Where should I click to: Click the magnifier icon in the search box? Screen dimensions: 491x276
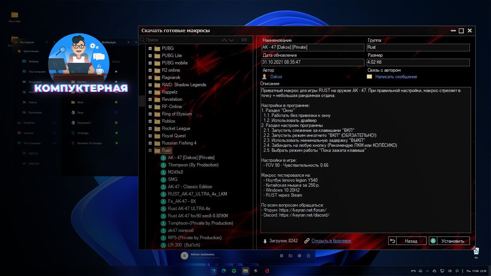click(x=142, y=40)
